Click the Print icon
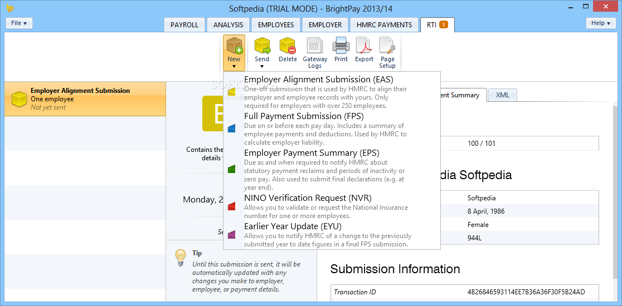The height and width of the screenshot is (306, 622). (341, 46)
